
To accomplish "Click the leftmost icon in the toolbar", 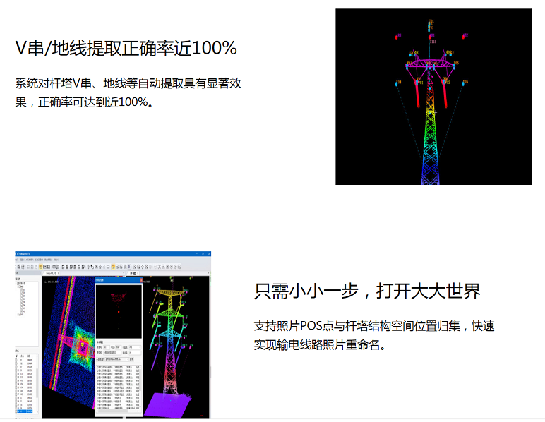I will coord(18,267).
